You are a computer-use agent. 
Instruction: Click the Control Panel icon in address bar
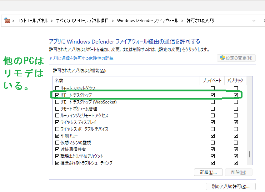[x=7, y=21]
